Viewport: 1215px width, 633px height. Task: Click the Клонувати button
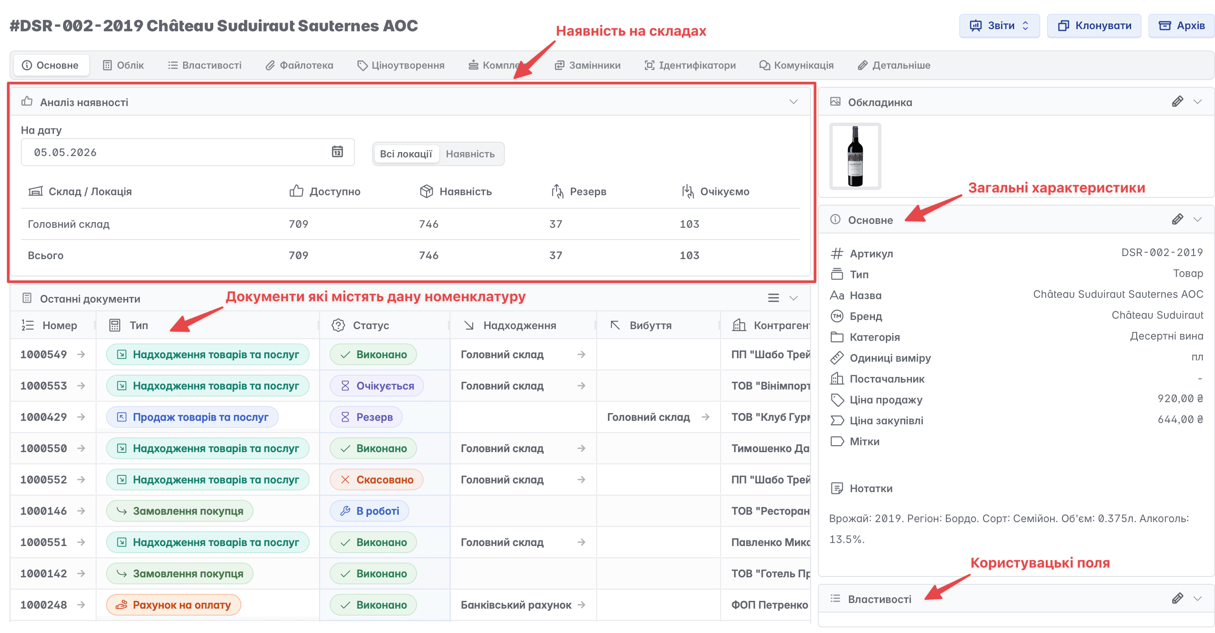point(1094,26)
